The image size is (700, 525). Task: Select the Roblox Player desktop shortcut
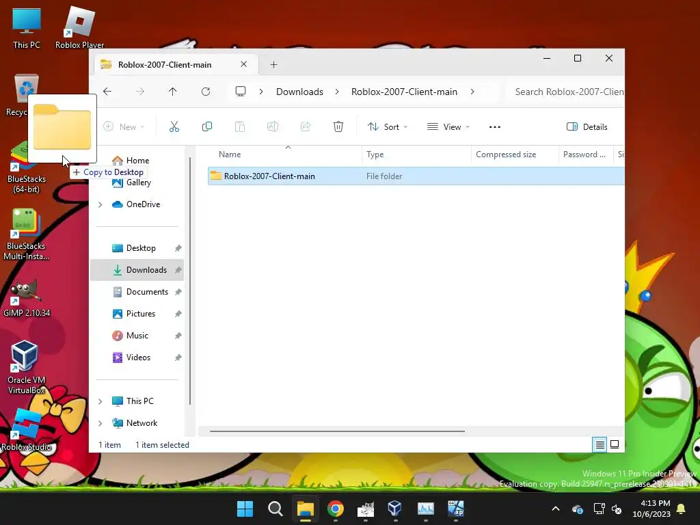79,27
